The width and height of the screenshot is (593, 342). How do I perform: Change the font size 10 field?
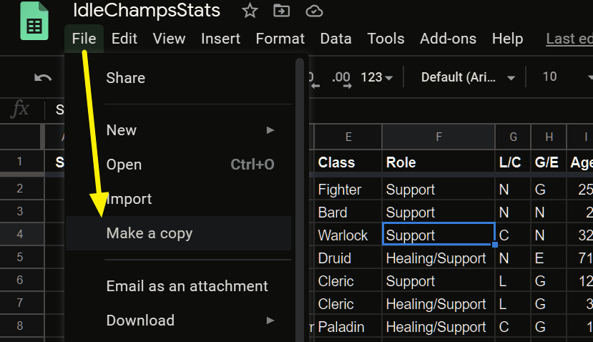(x=550, y=77)
